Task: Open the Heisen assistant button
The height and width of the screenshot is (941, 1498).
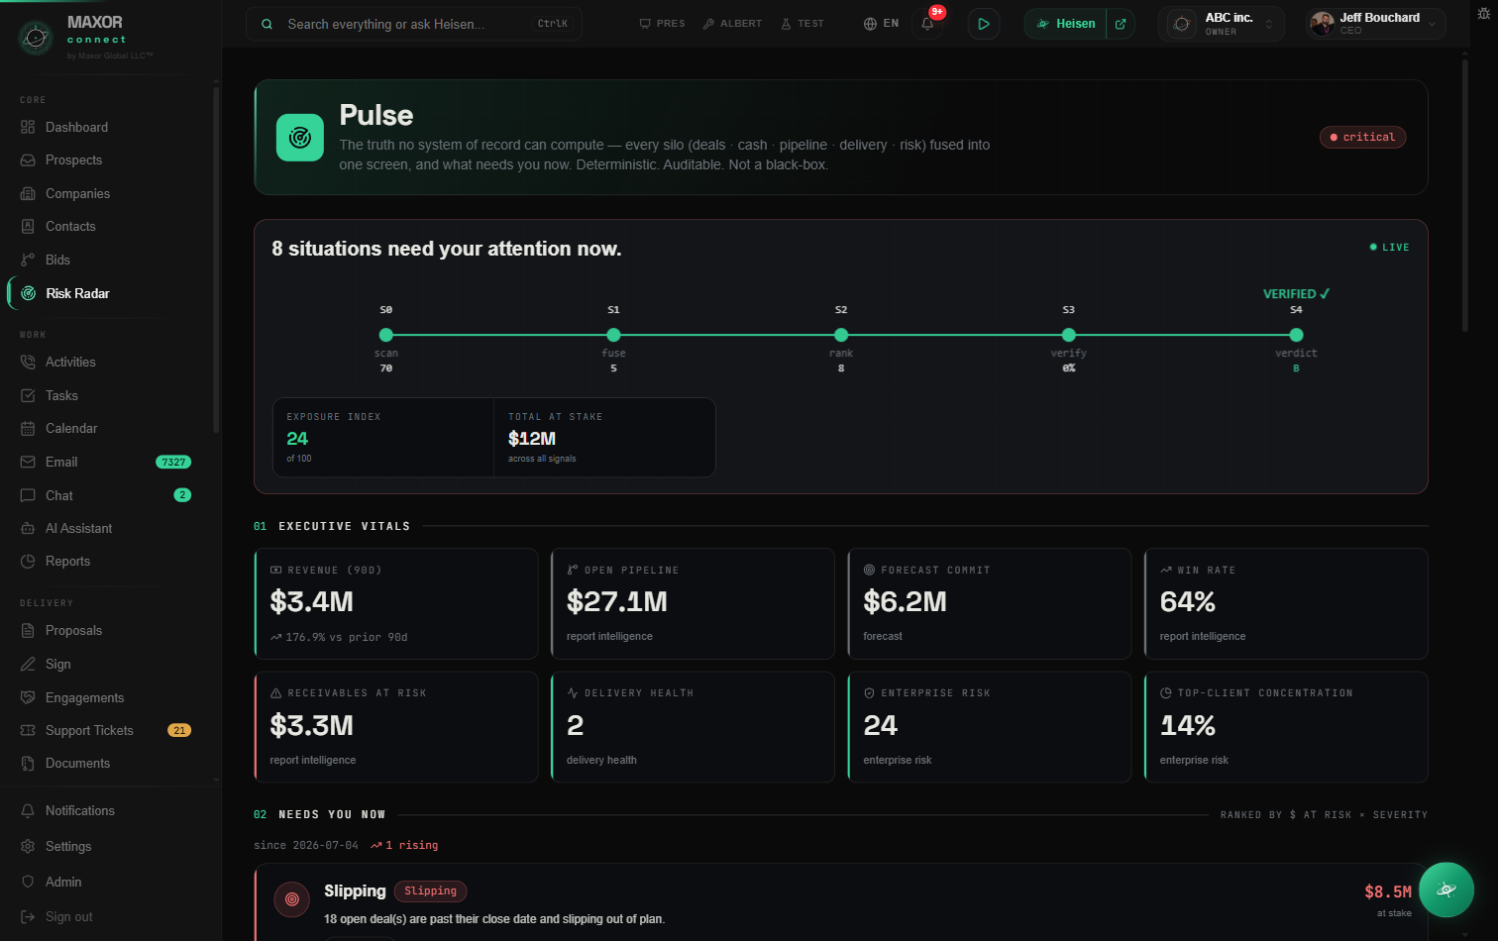Action: click(x=1066, y=24)
